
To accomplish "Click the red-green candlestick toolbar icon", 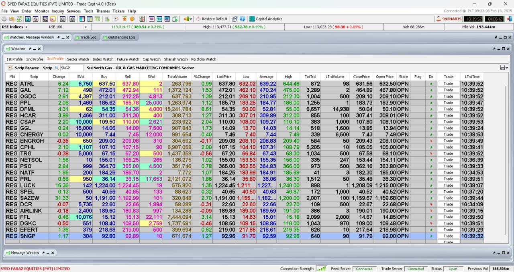I will [x=142, y=19].
